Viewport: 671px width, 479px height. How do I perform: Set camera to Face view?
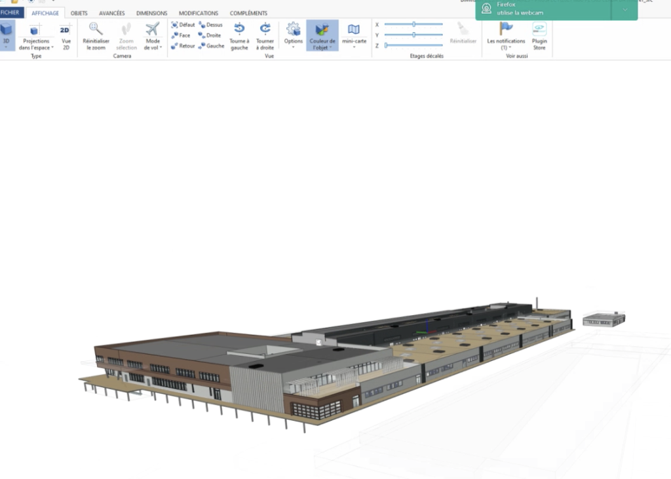[x=181, y=35]
